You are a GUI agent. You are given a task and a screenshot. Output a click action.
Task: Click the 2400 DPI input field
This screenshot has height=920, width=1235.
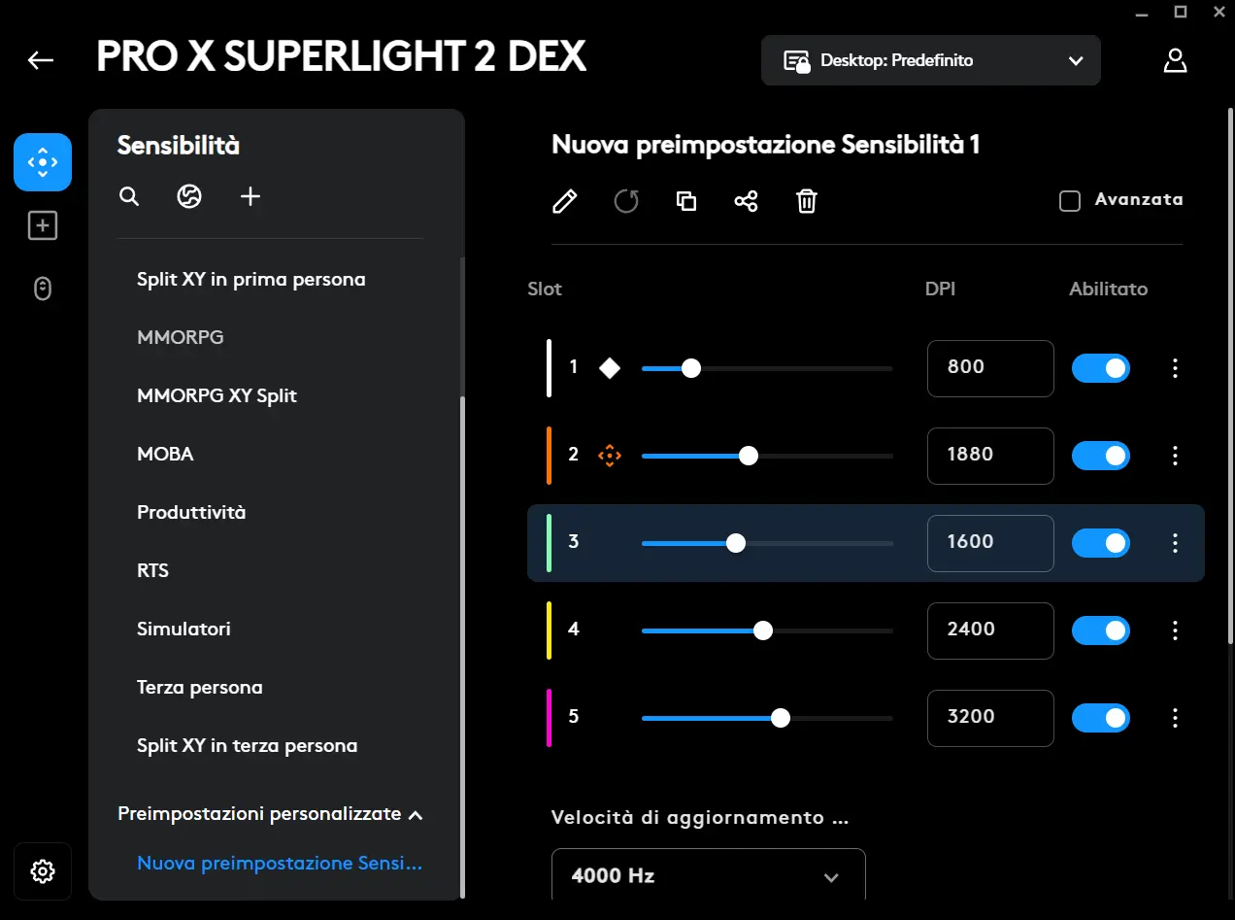point(990,630)
